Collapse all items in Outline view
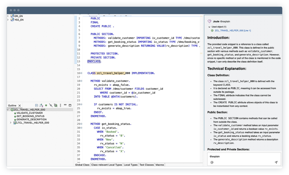The height and width of the screenshot is (175, 289). (x=37, y=105)
